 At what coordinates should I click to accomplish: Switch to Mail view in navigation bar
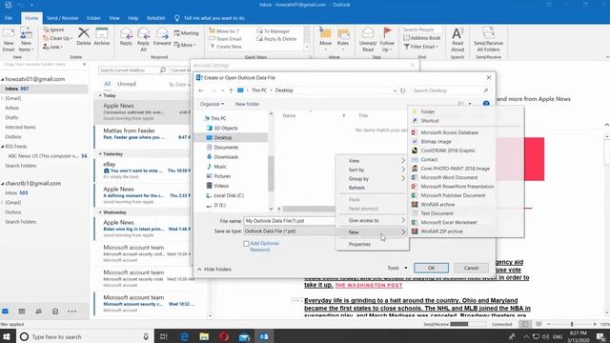point(6,312)
